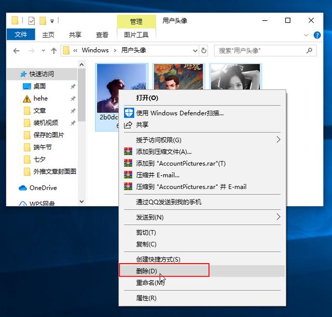
Task: Click the blue Help question mark icon
Action: pyautogui.click(x=317, y=35)
